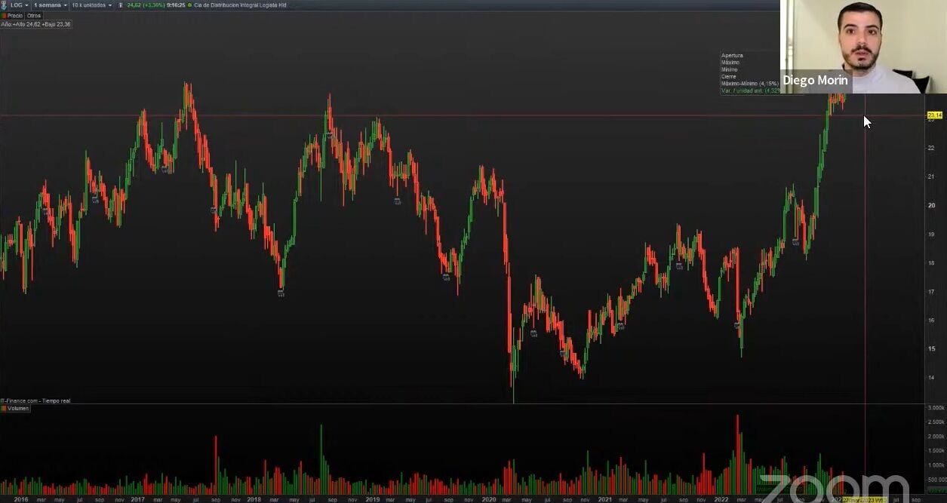Viewport: 947px width, 503px height.
Task: Click the tall green volume bar from mid-2018
Action: (x=321, y=459)
